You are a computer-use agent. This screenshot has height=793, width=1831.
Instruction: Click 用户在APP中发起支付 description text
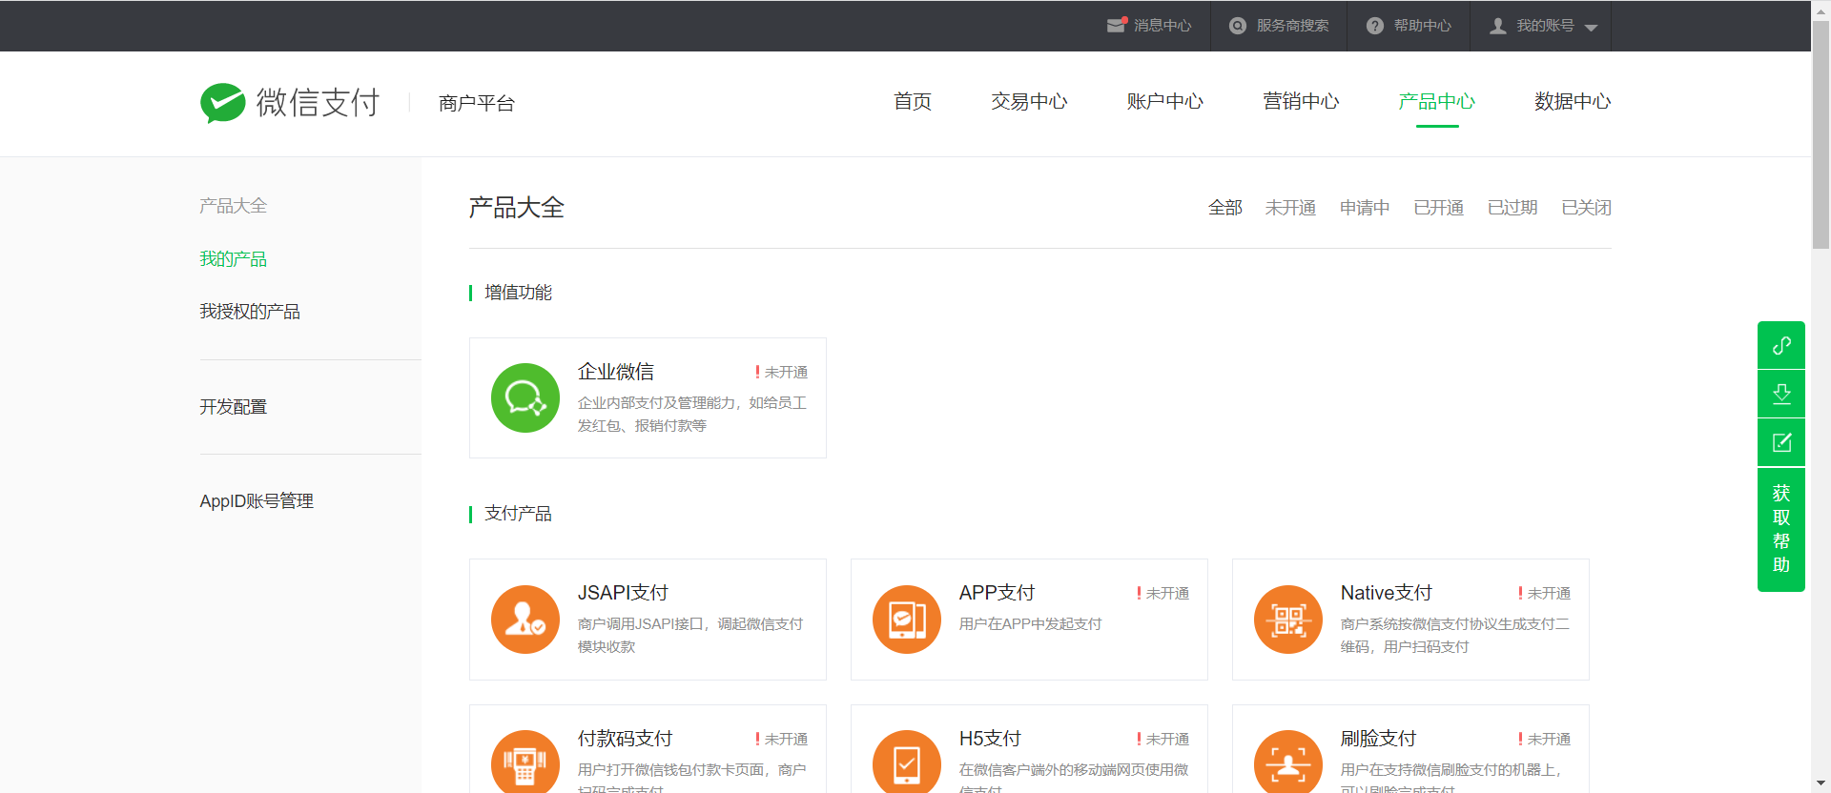click(1030, 624)
